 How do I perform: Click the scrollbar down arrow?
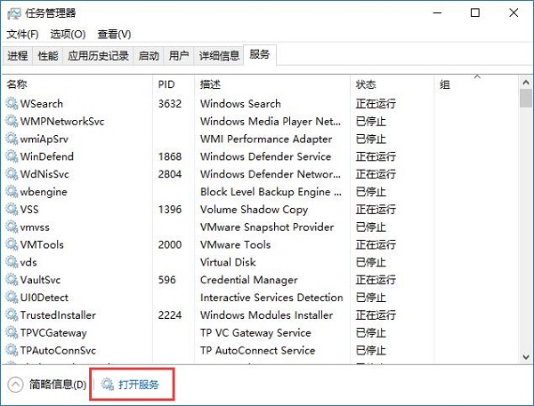pos(526,357)
